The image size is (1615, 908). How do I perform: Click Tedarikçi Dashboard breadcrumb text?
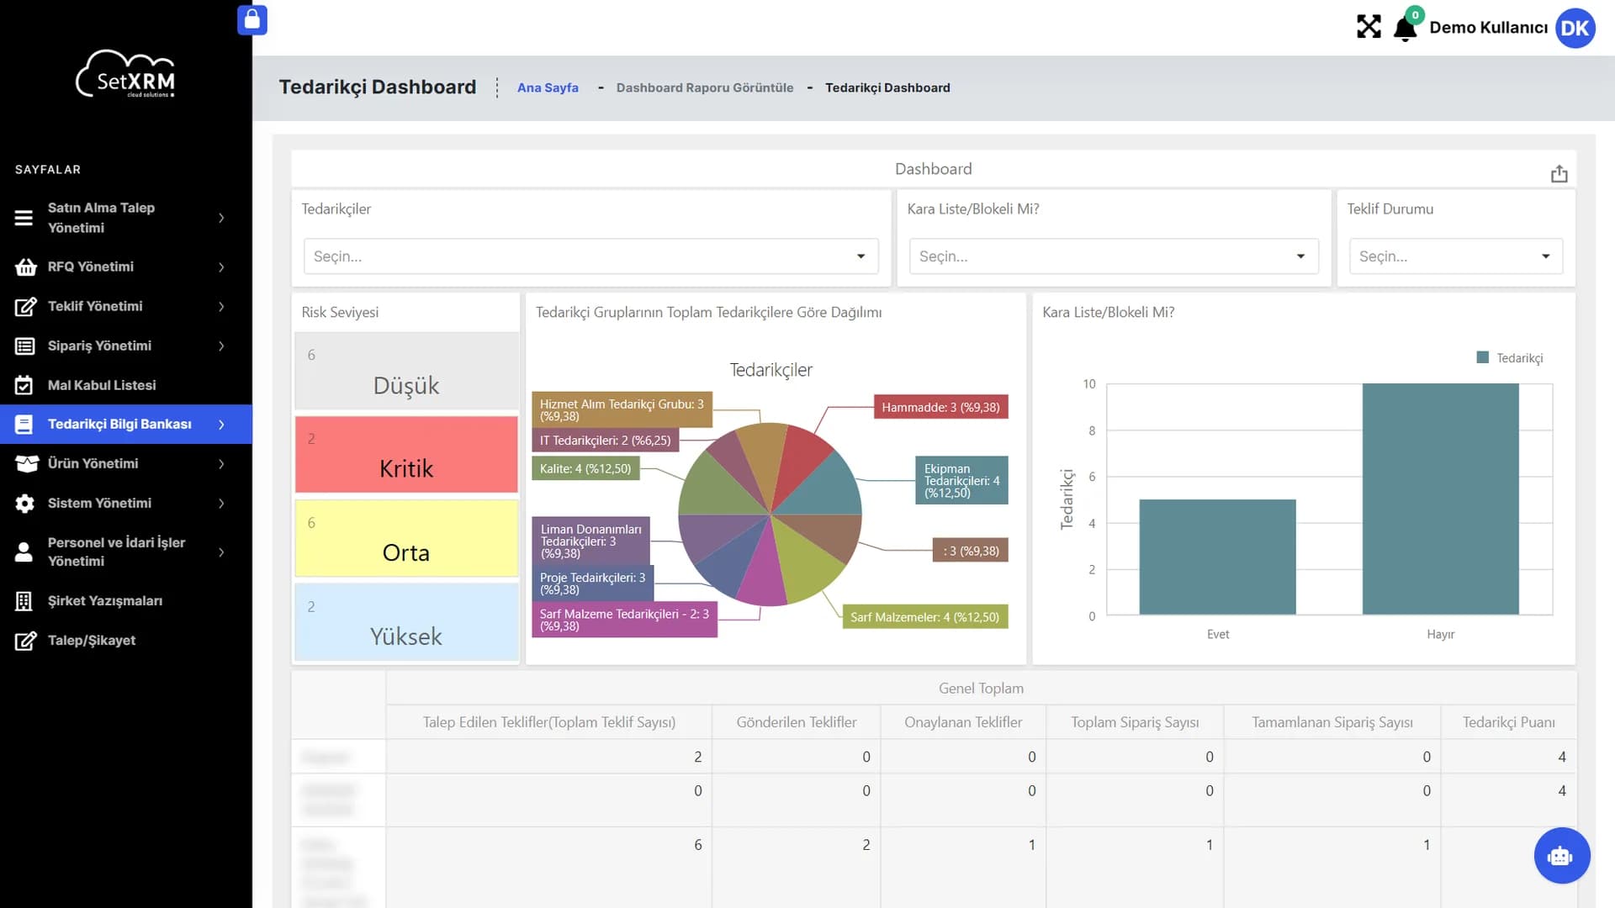887,87
